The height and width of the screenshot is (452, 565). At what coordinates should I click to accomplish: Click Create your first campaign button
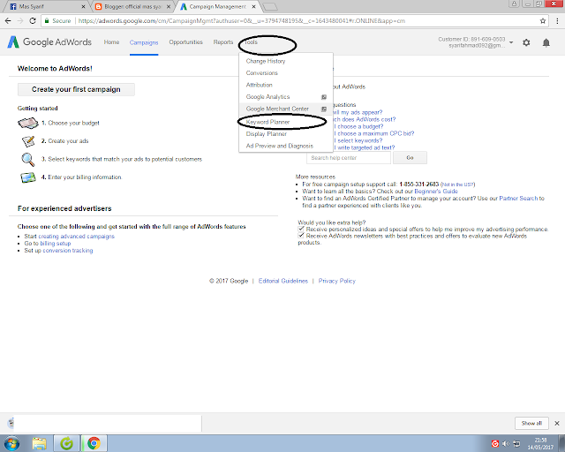[76, 89]
